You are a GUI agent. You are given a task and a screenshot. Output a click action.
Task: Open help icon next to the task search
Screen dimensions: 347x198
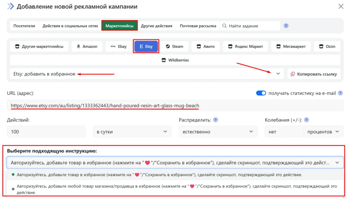[286, 26]
